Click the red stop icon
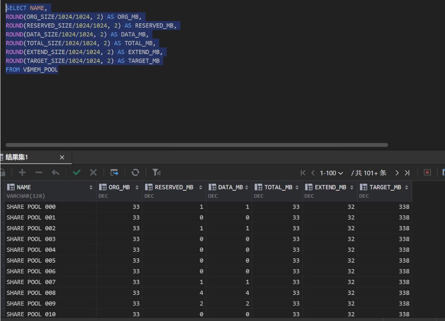445x321 pixels. click(x=427, y=172)
